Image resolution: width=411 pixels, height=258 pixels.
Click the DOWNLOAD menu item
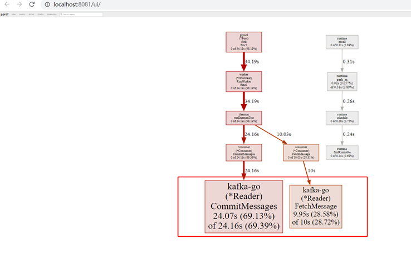click(x=52, y=14)
